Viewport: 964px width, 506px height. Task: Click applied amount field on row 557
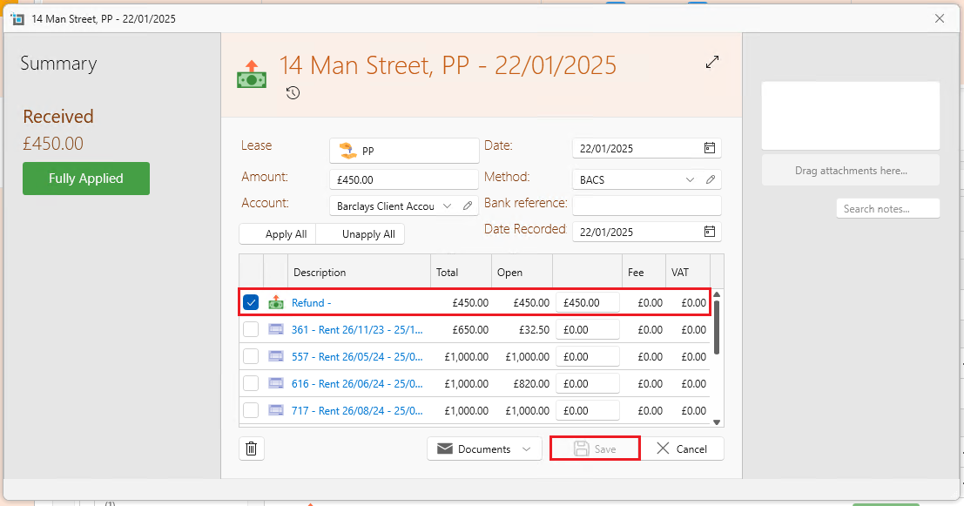pos(588,356)
